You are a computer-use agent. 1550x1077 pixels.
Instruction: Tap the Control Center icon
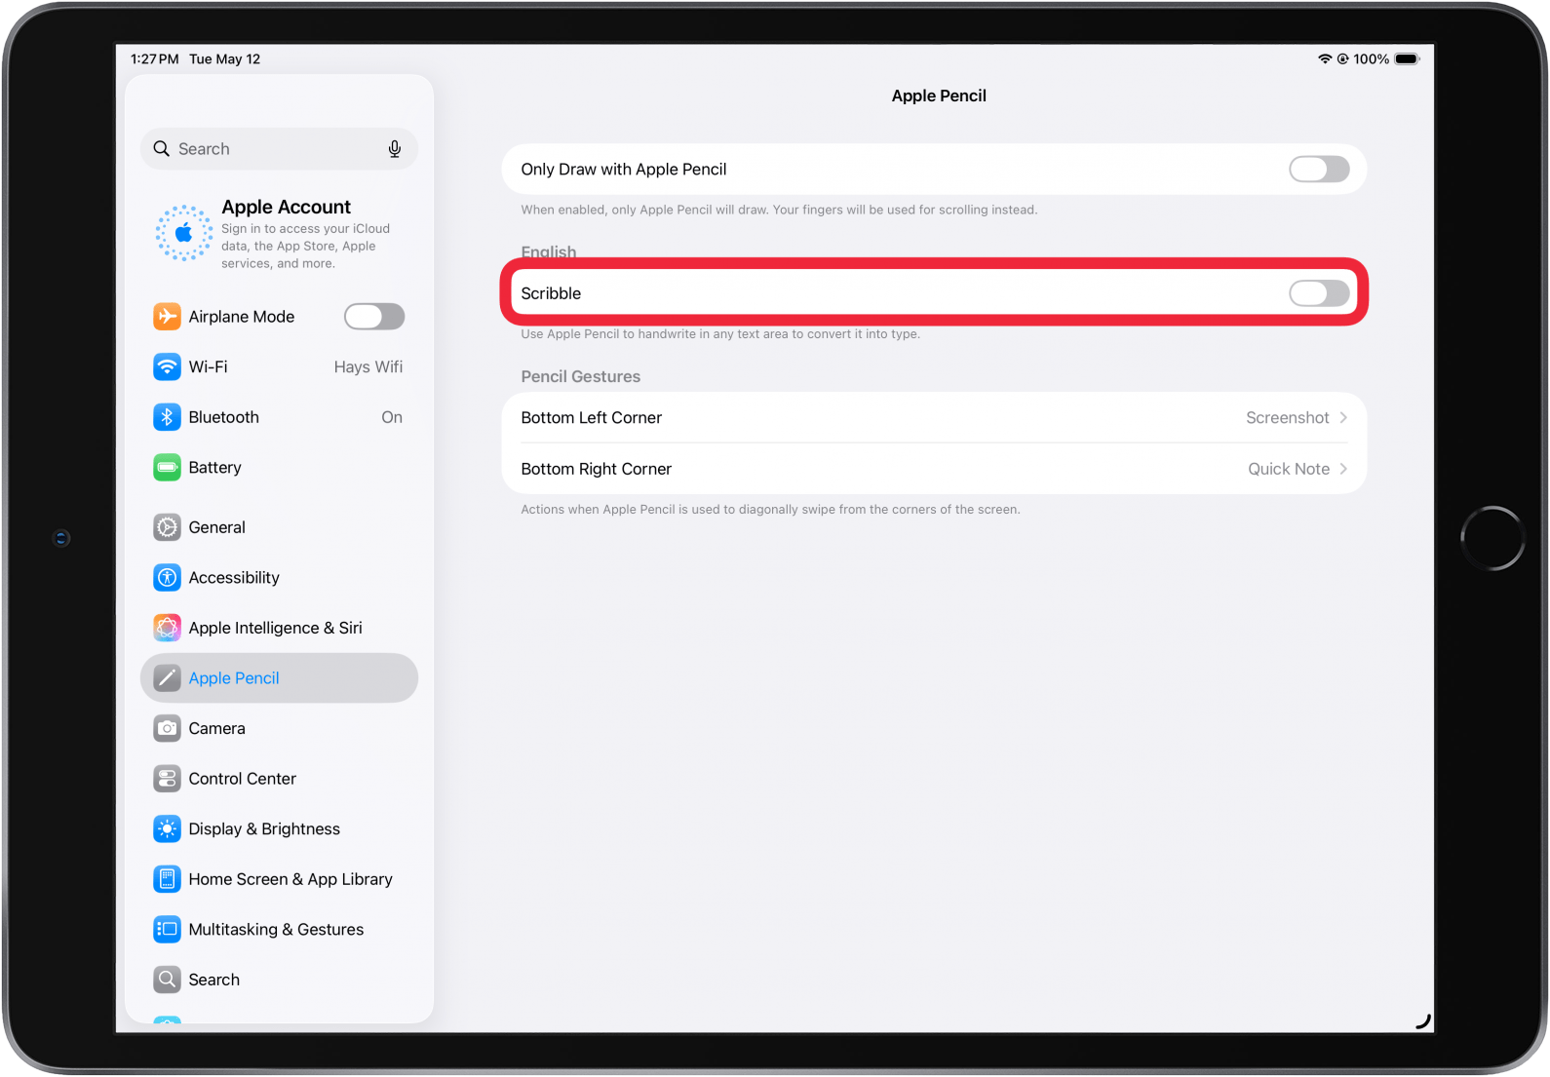(168, 779)
